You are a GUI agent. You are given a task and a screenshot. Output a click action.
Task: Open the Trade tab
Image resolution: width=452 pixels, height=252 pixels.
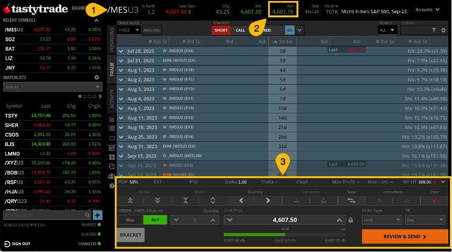[112, 70]
